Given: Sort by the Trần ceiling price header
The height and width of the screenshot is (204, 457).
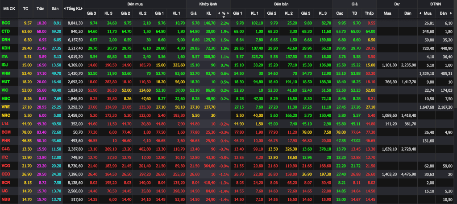Looking at the screenshot, I should (x=40, y=8).
